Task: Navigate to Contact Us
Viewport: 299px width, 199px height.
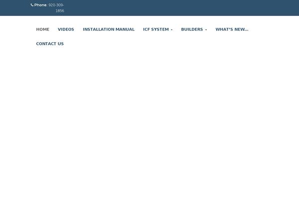Action: [50, 44]
